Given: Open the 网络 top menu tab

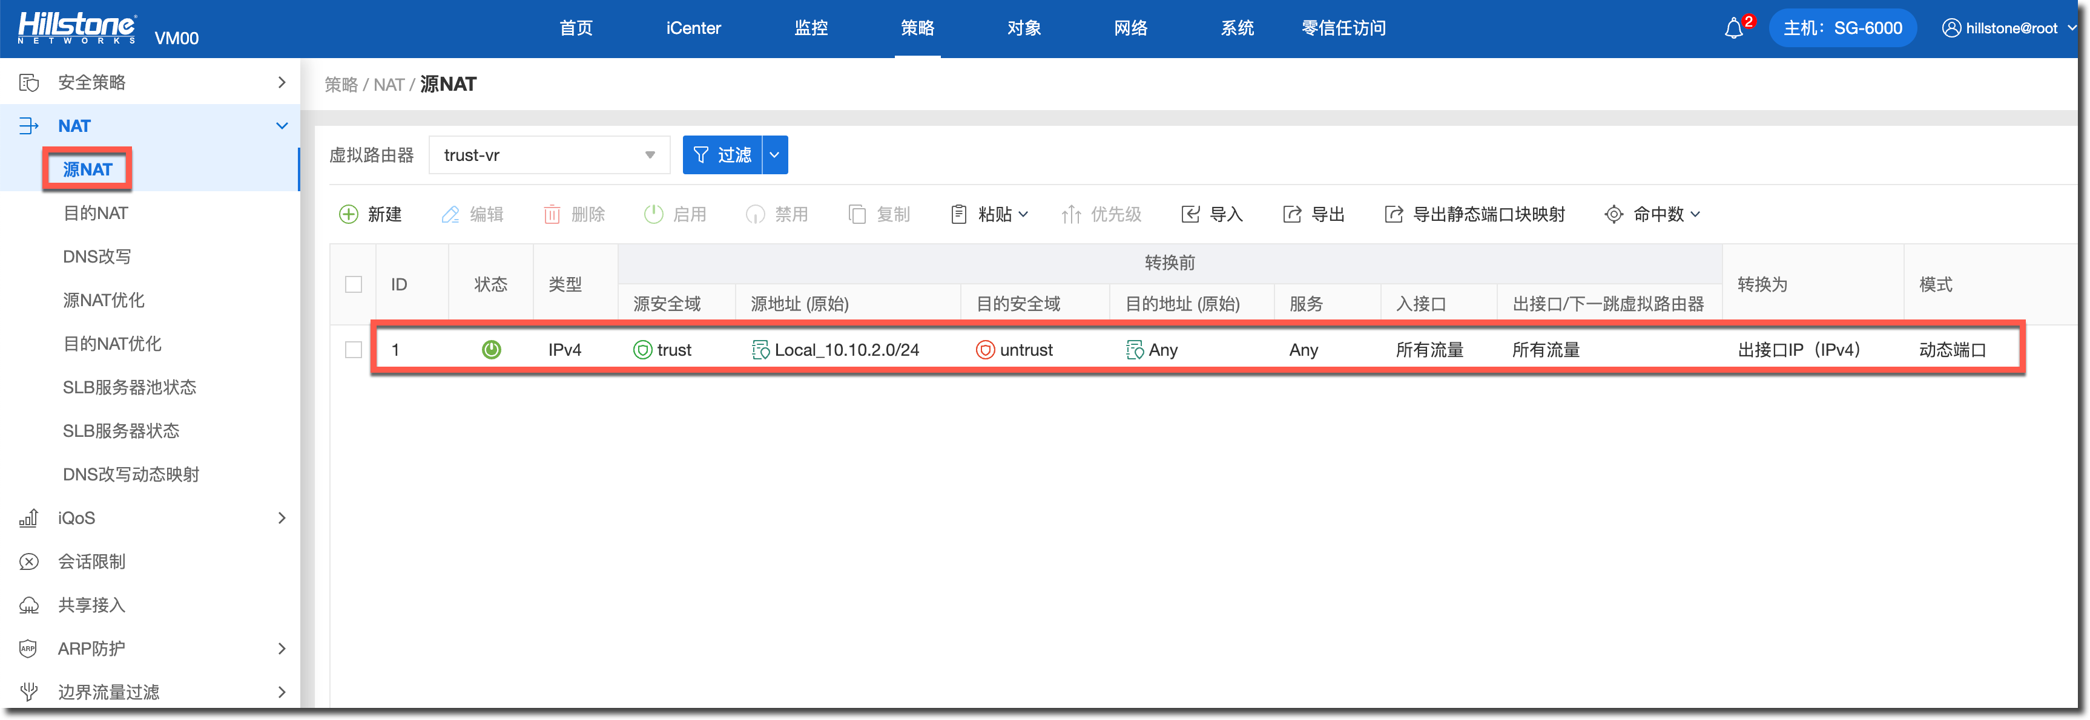Looking at the screenshot, I should [1130, 28].
